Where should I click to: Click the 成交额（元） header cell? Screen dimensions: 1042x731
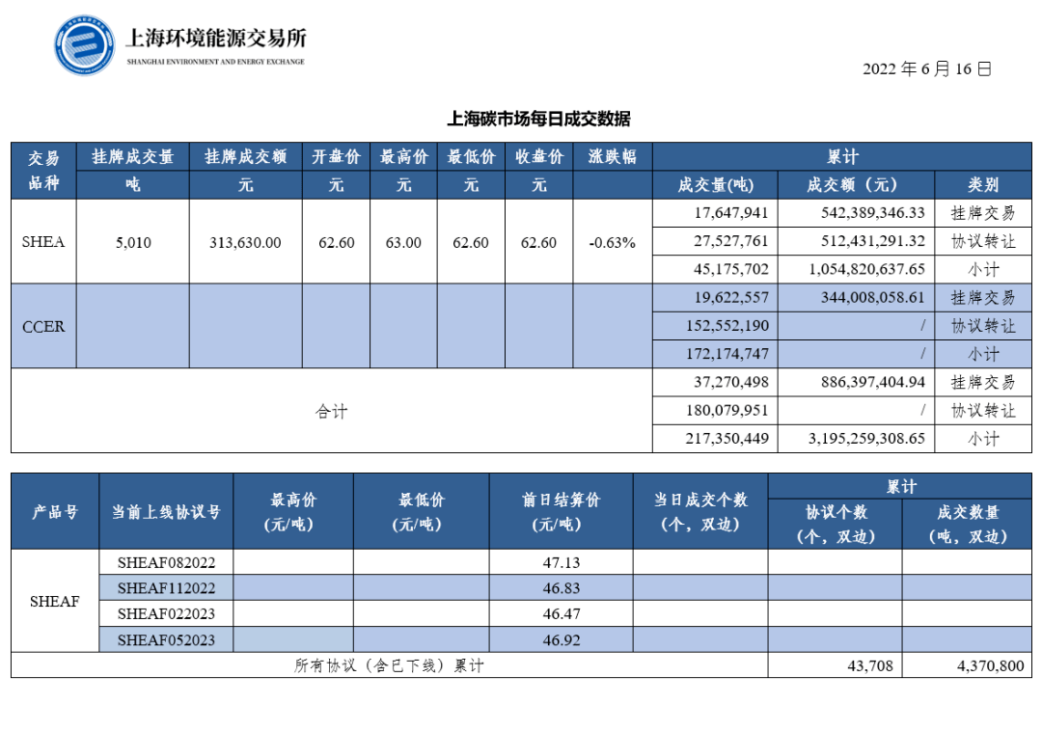point(853,183)
